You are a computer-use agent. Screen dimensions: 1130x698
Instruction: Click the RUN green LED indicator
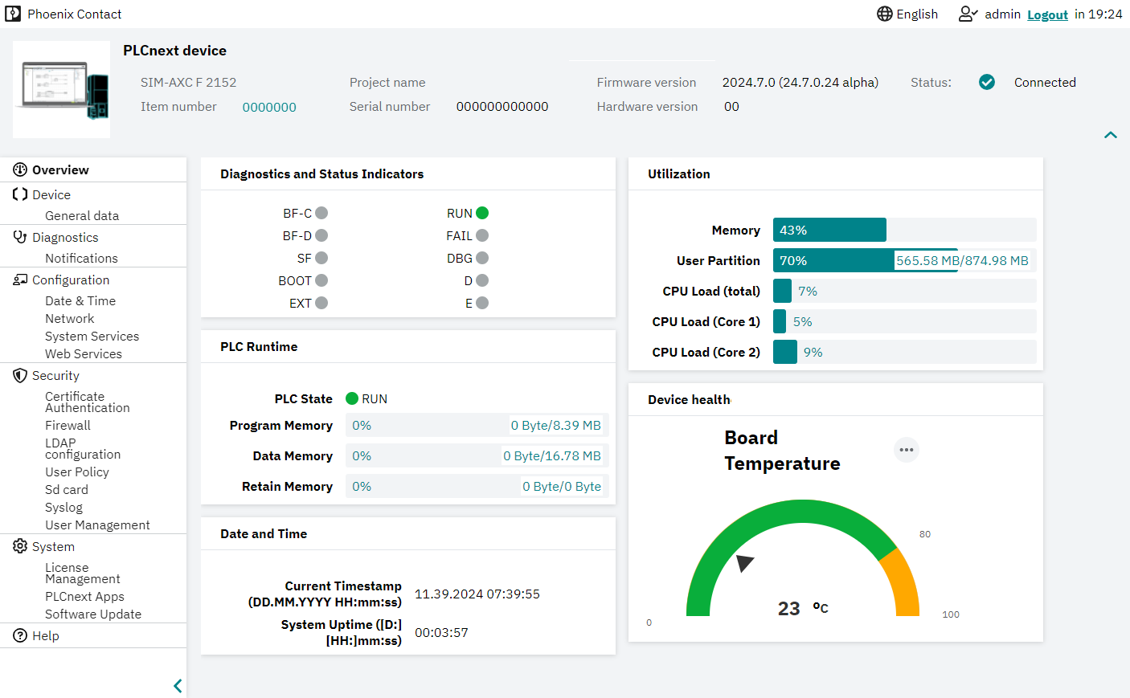pyautogui.click(x=482, y=213)
